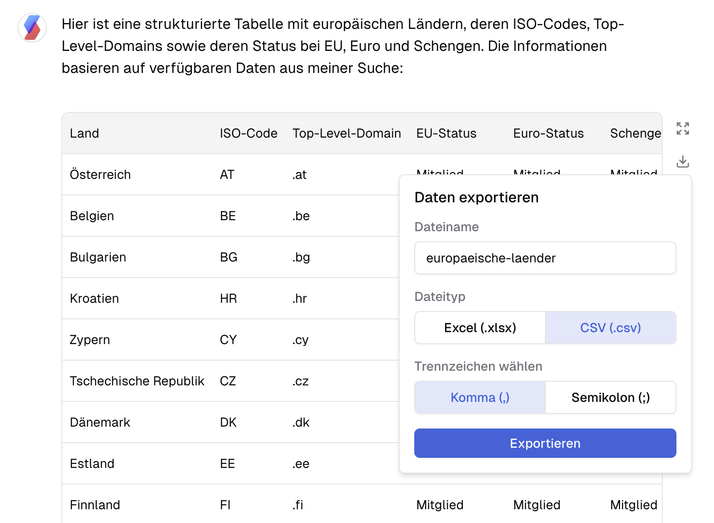This screenshot has height=523, width=714.
Task: Click the download table data icon
Action: tap(682, 161)
